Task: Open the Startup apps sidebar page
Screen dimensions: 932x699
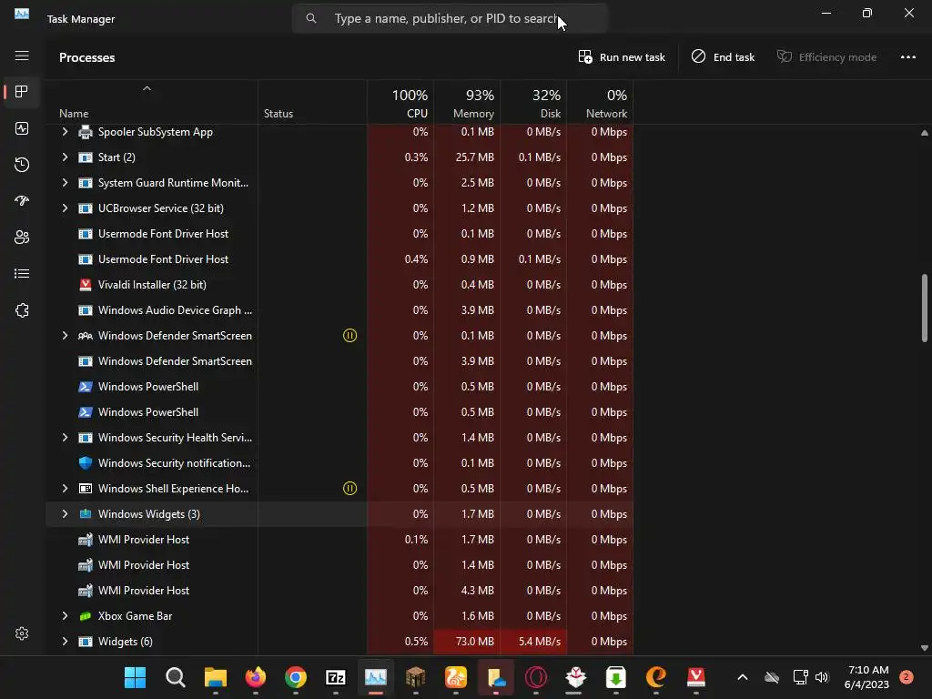Action: 22,201
